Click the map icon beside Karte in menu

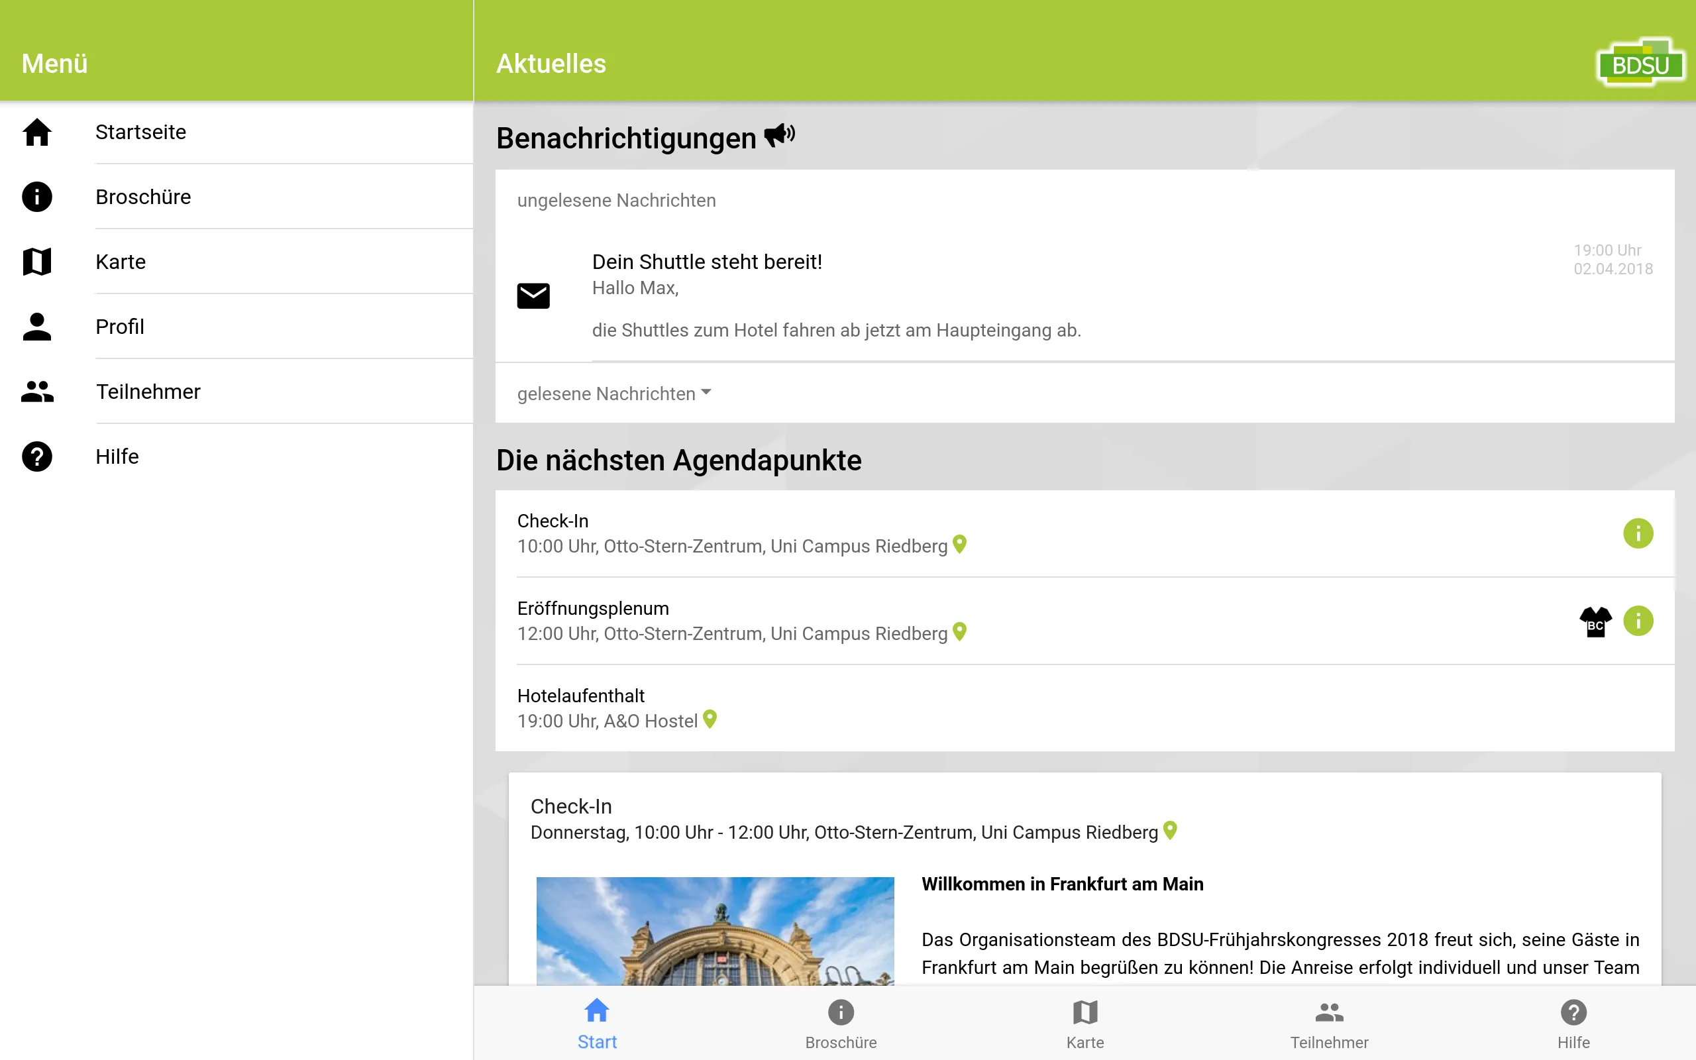click(x=37, y=262)
